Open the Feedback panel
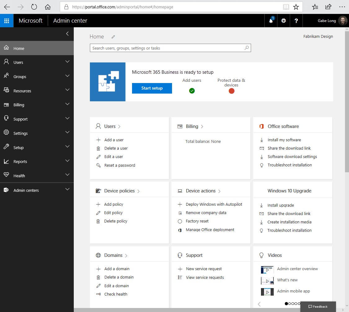 tap(318, 306)
